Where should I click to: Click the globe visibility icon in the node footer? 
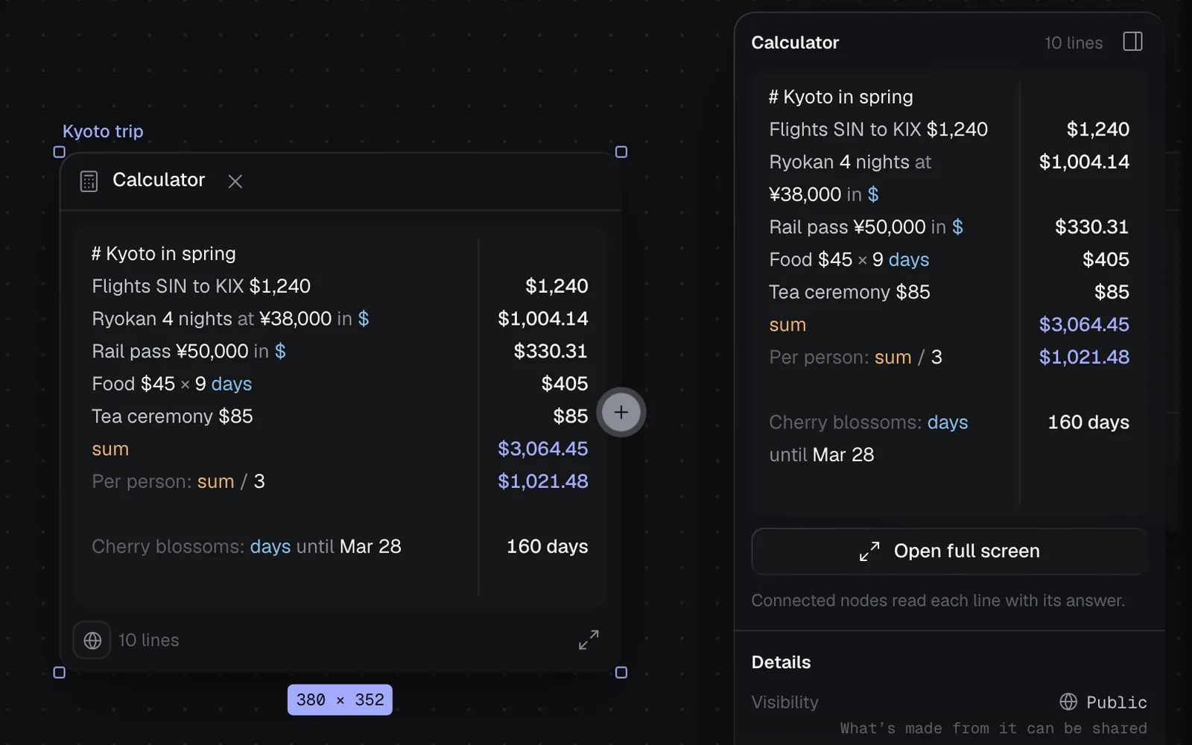(x=92, y=640)
